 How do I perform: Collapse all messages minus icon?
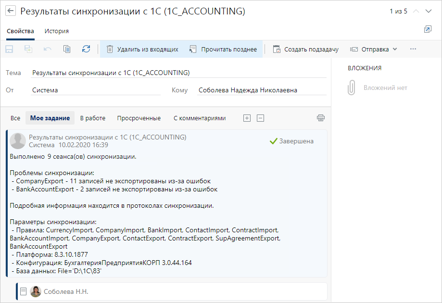coord(260,118)
